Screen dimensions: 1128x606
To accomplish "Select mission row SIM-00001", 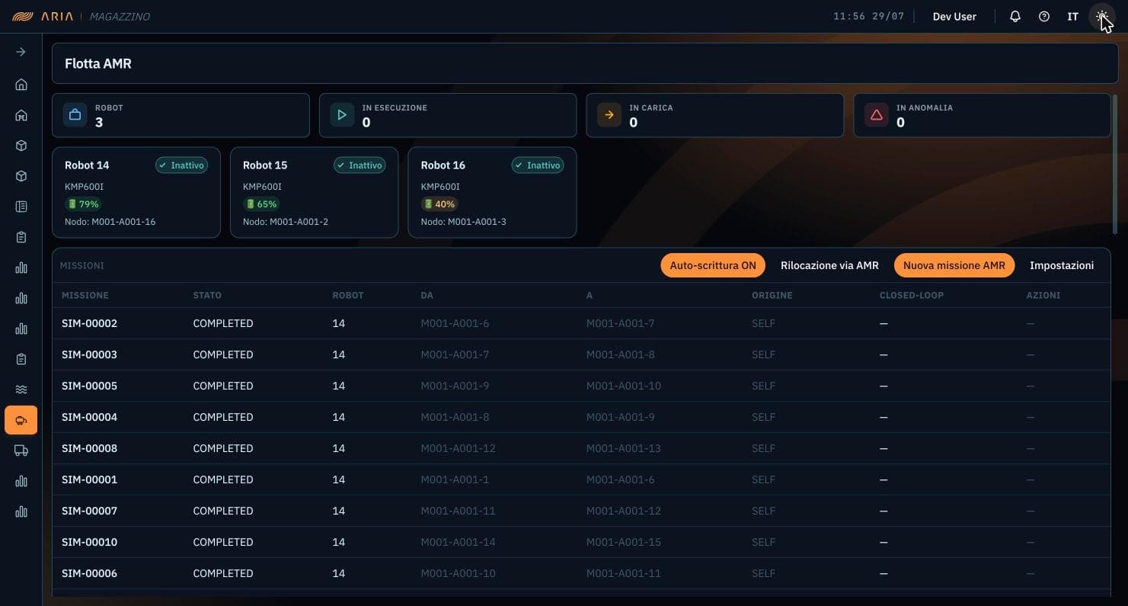I will tap(581, 479).
